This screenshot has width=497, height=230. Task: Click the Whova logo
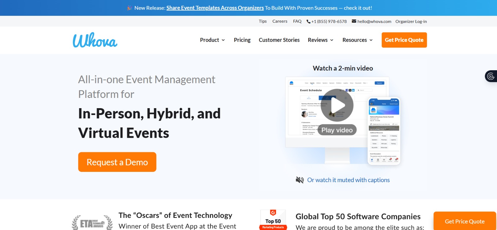[x=95, y=40]
